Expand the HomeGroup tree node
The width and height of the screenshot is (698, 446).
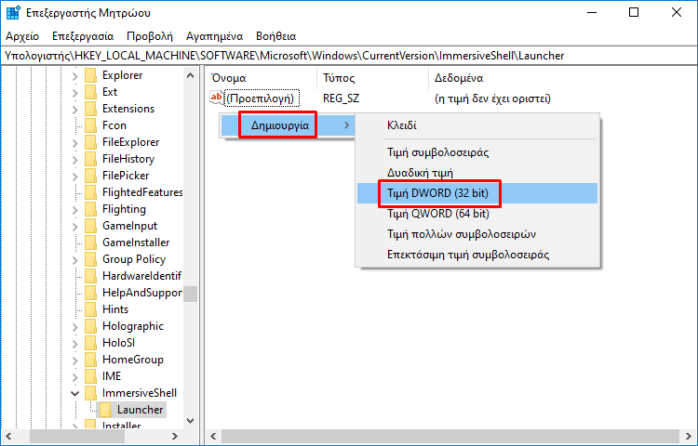(74, 361)
